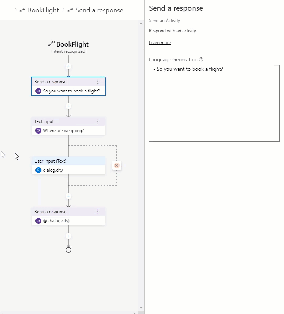Click plus button above the end circle
This screenshot has height=314, width=284.
pos(68,236)
